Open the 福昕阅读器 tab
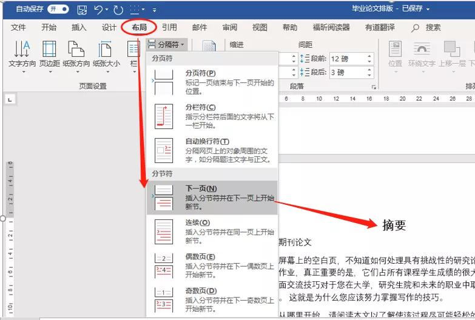This screenshot has height=320, width=475. (331, 27)
